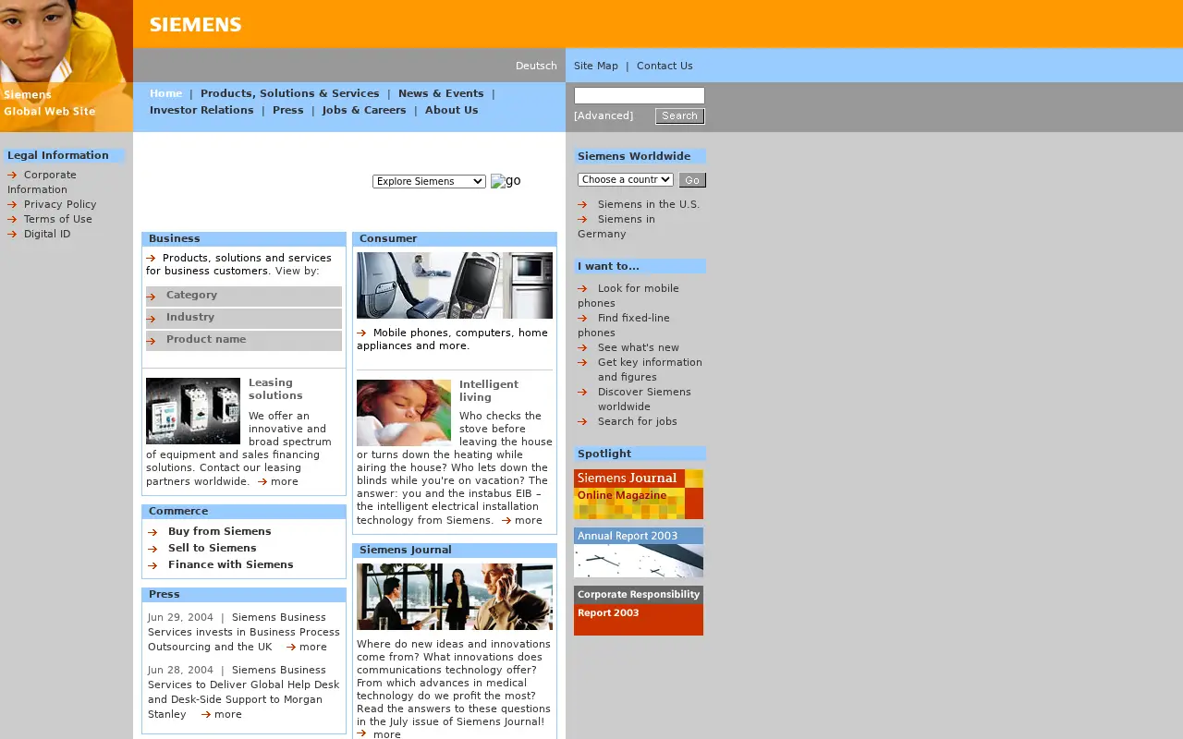The height and width of the screenshot is (739, 1183).
Task: Open Finance with Siemens link
Action: tap(231, 564)
